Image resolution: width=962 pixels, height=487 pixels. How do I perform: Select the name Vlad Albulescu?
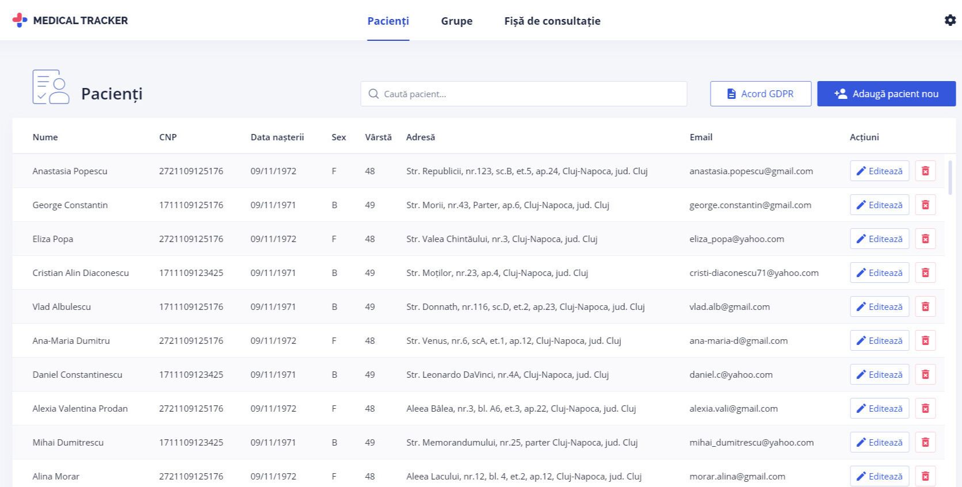62,306
